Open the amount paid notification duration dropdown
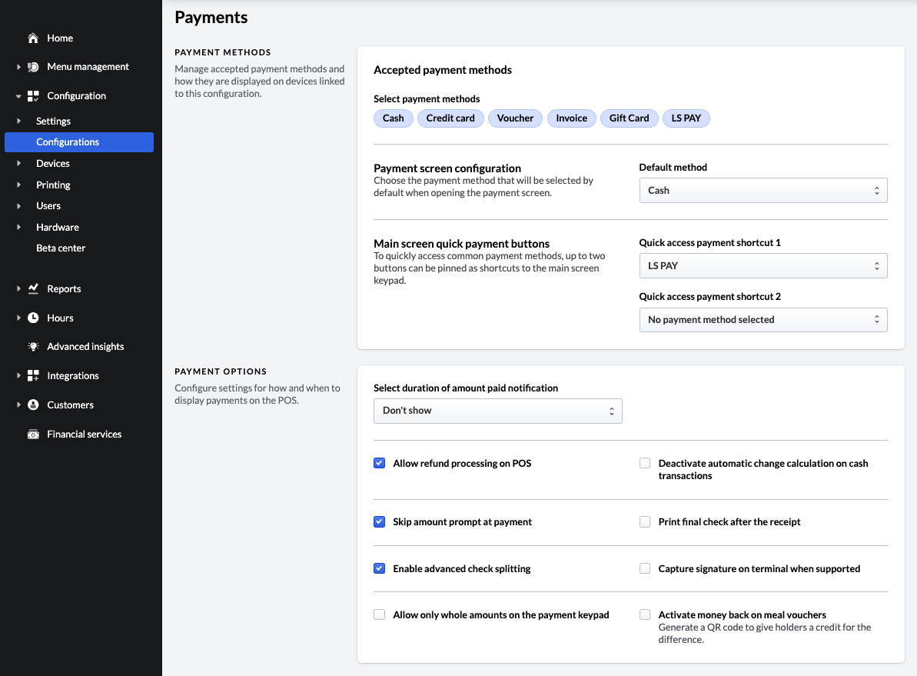The width and height of the screenshot is (917, 676). 497,411
